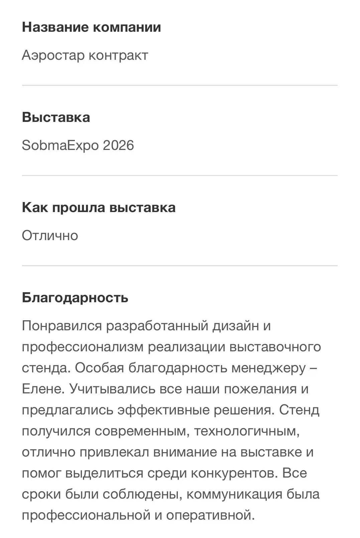Click the "Как прошла выставка" heading
The width and height of the screenshot is (360, 538).
(x=99, y=207)
